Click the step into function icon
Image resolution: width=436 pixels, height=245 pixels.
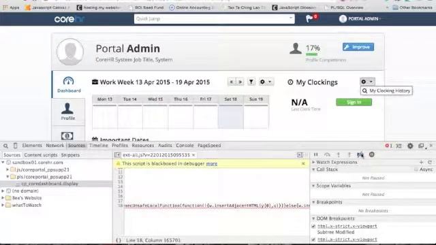339,154
